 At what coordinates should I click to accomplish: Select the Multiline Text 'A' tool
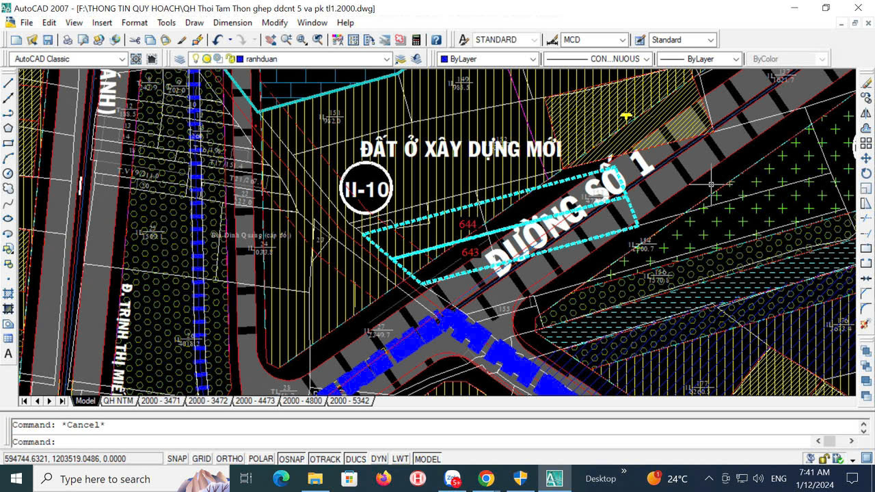[8, 354]
